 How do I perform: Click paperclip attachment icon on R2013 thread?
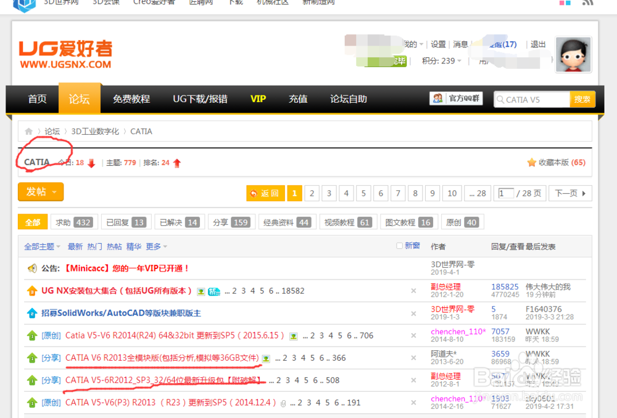[283, 403]
